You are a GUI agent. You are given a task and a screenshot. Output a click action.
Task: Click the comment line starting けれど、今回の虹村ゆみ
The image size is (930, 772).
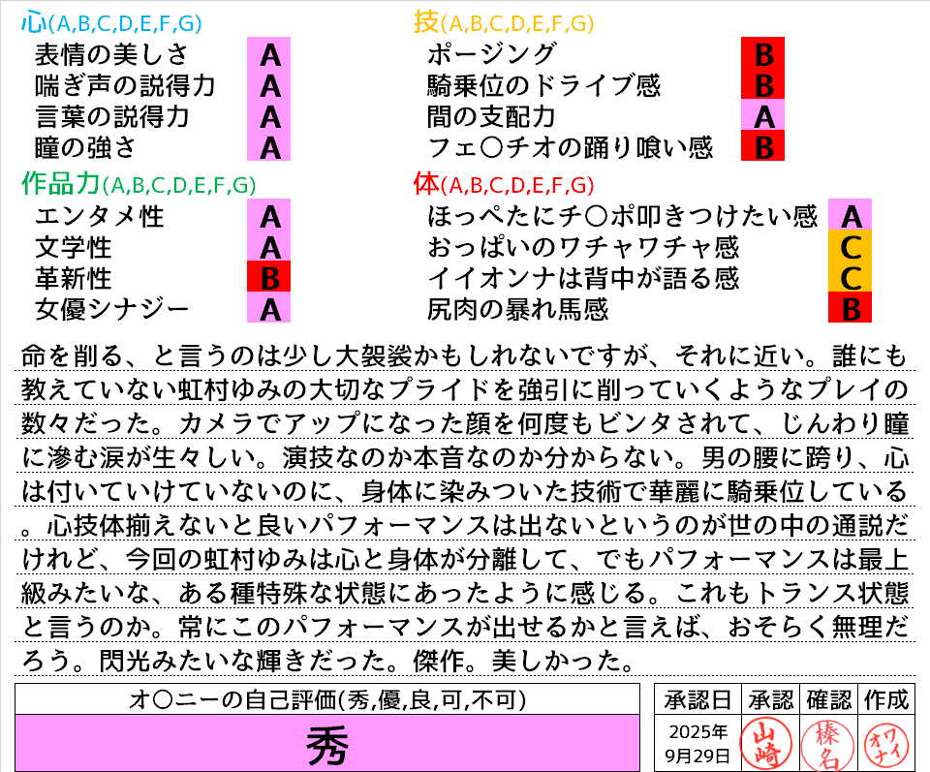[465, 559]
